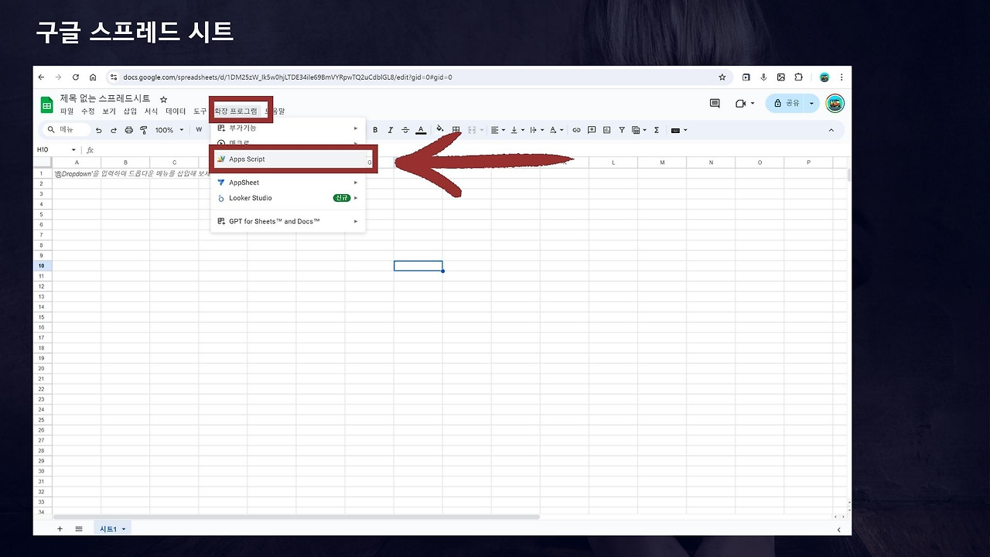Open the 수정 menu
Image resolution: width=990 pixels, height=557 pixels.
click(x=88, y=111)
